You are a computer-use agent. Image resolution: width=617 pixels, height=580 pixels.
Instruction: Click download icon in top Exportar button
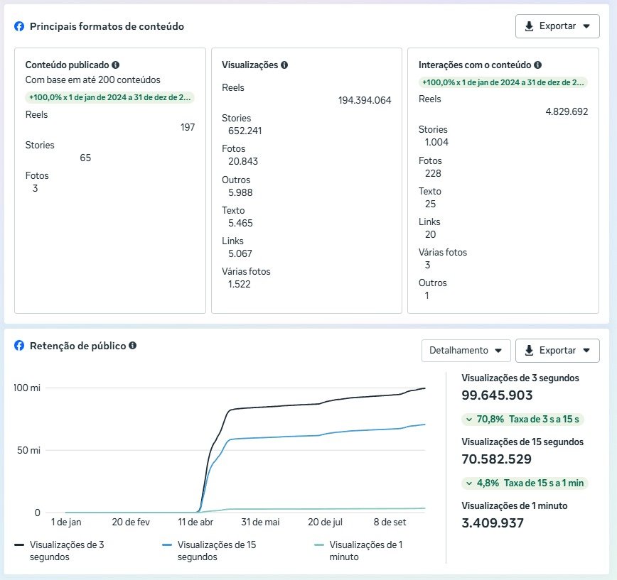(529, 26)
